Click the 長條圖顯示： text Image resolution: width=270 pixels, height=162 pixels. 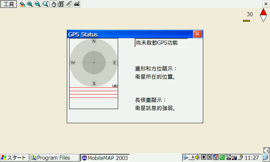pyautogui.click(x=151, y=100)
